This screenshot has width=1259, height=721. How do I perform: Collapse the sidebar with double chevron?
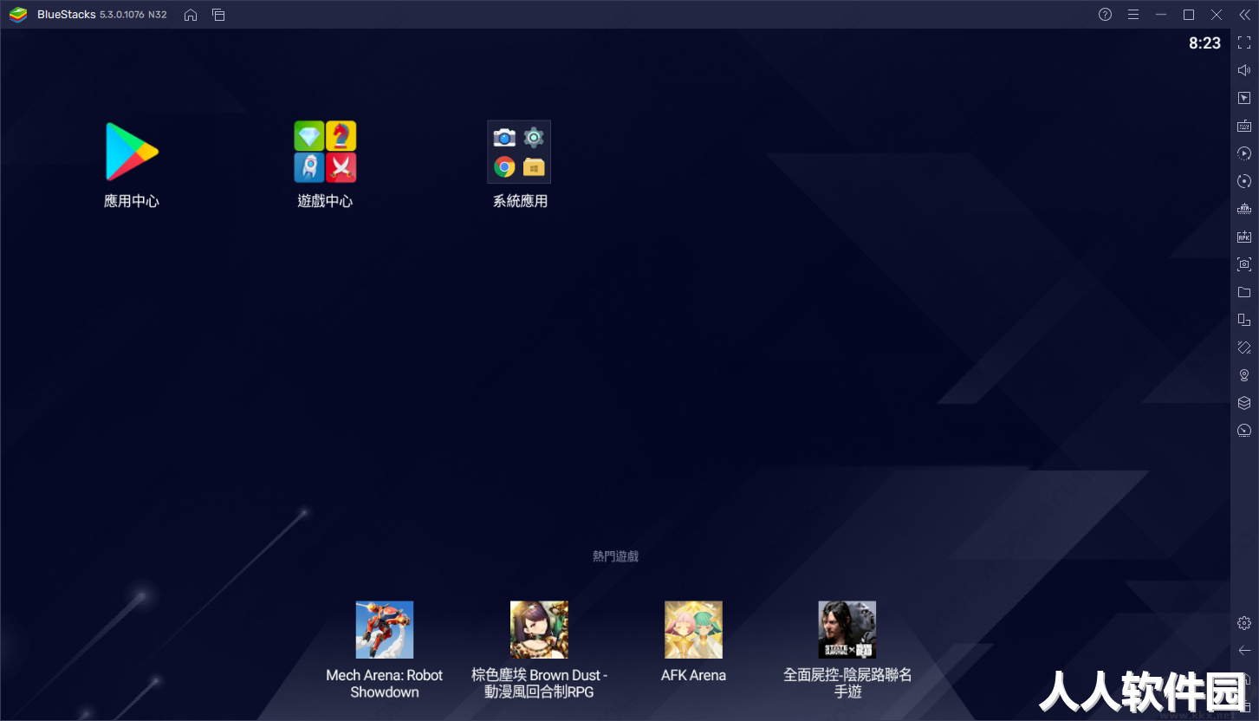(x=1244, y=15)
